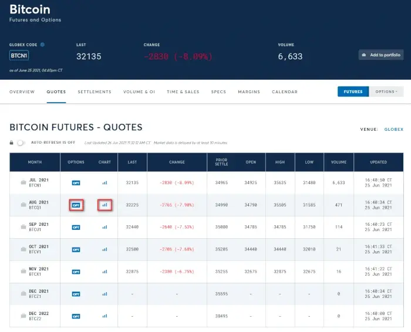Add DEC 2021 to portfolio via briefcase icon
The height and width of the screenshot is (332, 411).
(x=23, y=293)
